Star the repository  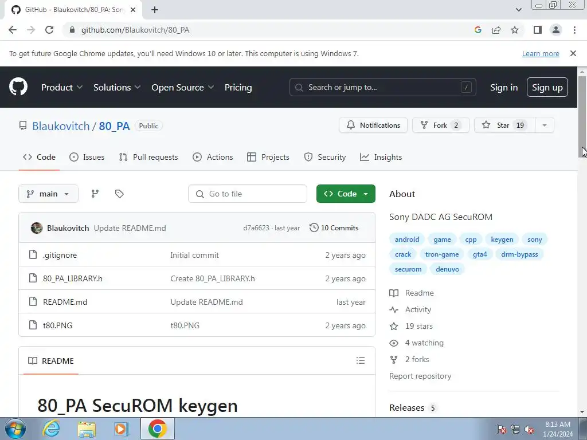click(x=504, y=125)
